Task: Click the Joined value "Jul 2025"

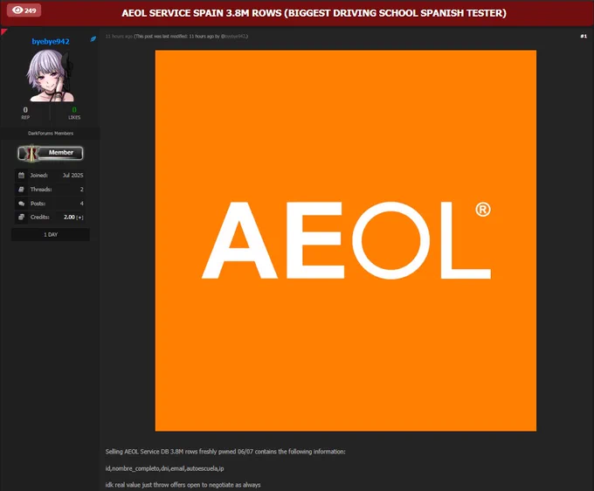Action: [x=73, y=175]
